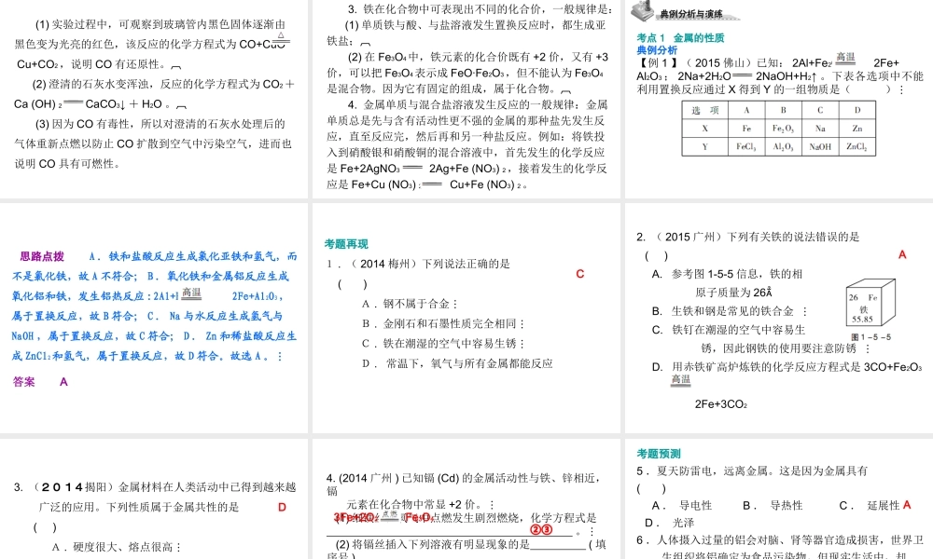Click the 选项 cell in the table

click(x=705, y=111)
